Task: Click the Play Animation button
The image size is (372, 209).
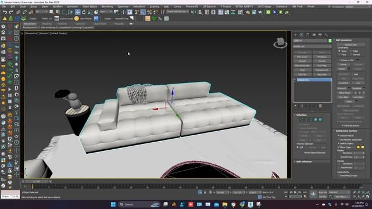Action: [295, 192]
